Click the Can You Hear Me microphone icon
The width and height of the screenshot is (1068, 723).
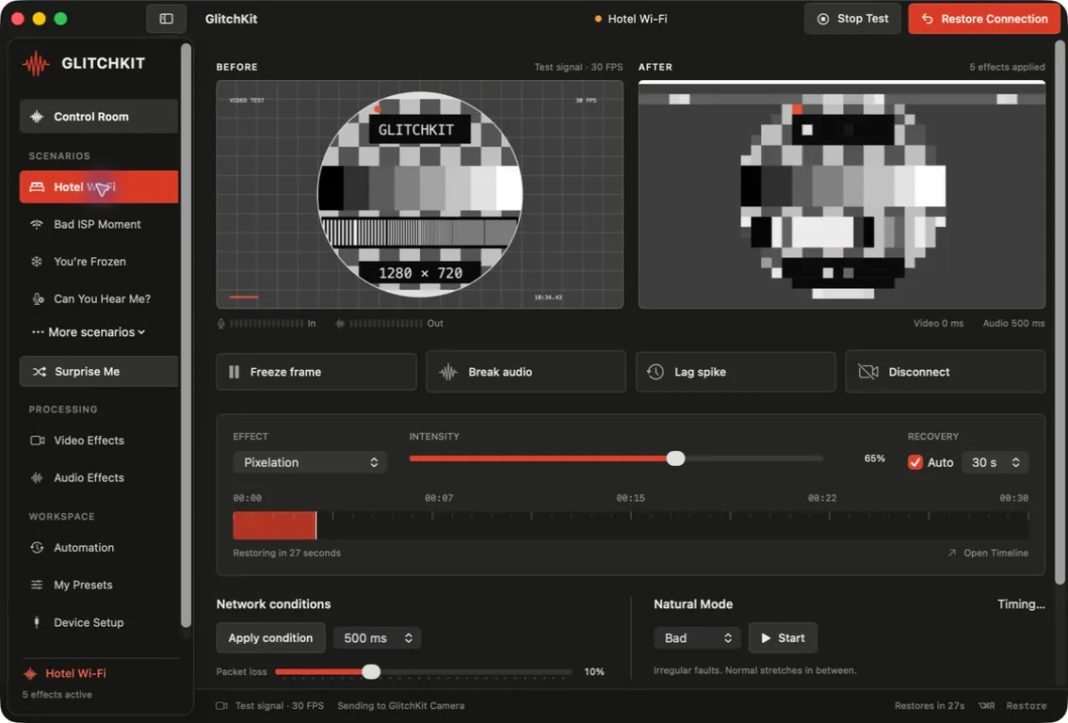(38, 298)
